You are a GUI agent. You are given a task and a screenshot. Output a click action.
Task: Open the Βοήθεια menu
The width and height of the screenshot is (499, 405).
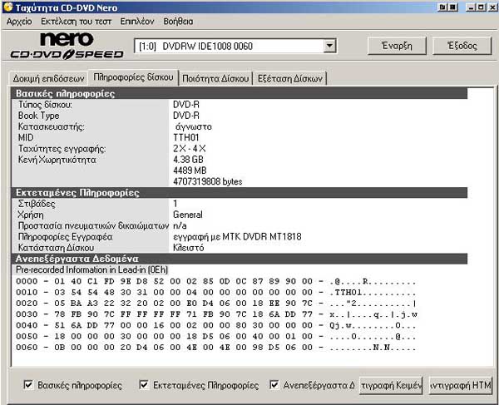click(x=178, y=22)
